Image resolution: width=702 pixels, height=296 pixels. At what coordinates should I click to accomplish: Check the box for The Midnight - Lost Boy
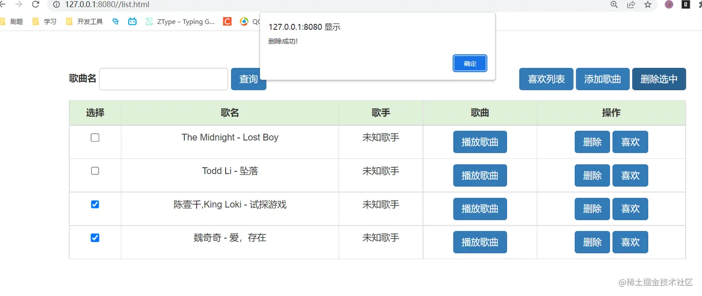click(x=95, y=138)
